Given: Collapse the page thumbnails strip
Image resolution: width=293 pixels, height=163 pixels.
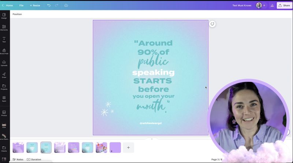Looking at the screenshot, I should click(x=152, y=139).
